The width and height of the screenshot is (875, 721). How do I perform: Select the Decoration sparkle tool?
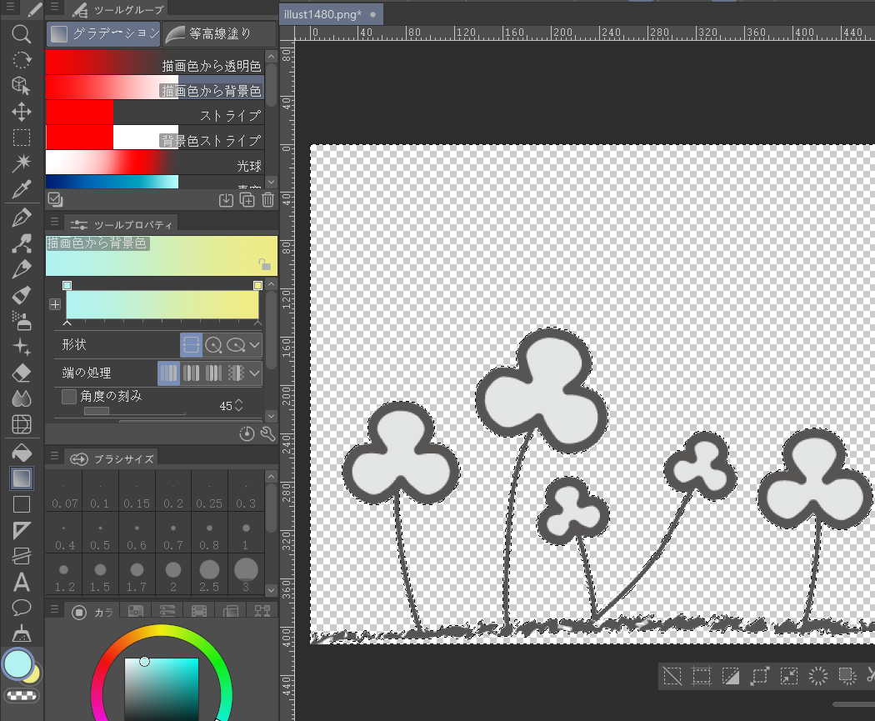(x=21, y=347)
